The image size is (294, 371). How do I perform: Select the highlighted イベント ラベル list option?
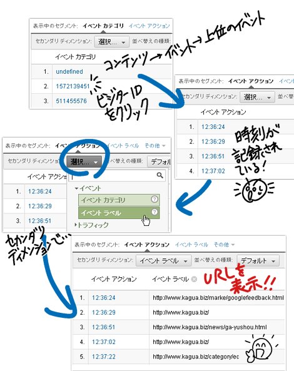(x=119, y=213)
